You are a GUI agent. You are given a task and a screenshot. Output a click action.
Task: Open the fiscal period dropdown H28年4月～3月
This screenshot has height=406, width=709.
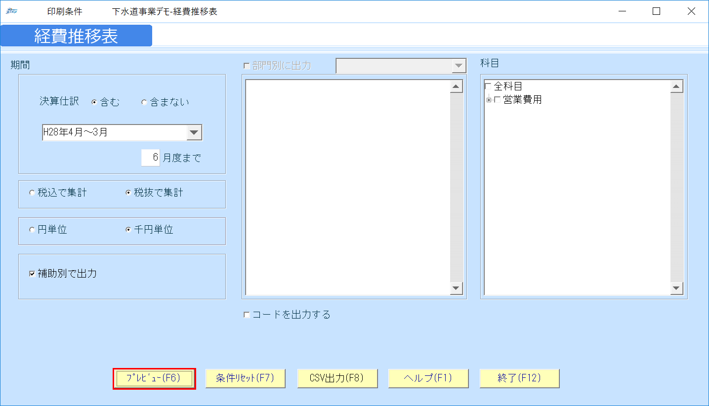point(194,132)
